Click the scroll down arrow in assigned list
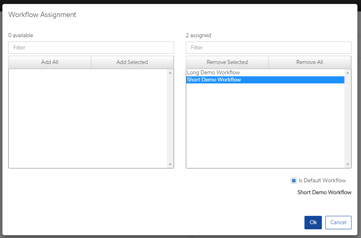This screenshot has width=361, height=238. pyautogui.click(x=348, y=164)
